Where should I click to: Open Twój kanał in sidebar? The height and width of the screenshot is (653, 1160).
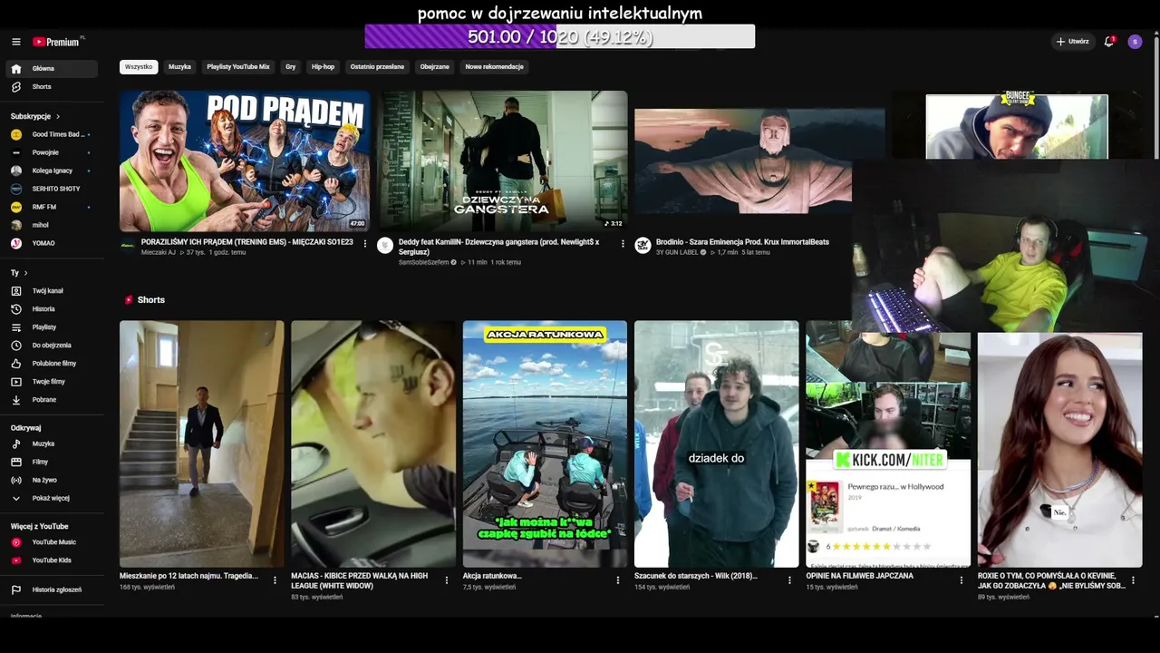click(53, 291)
